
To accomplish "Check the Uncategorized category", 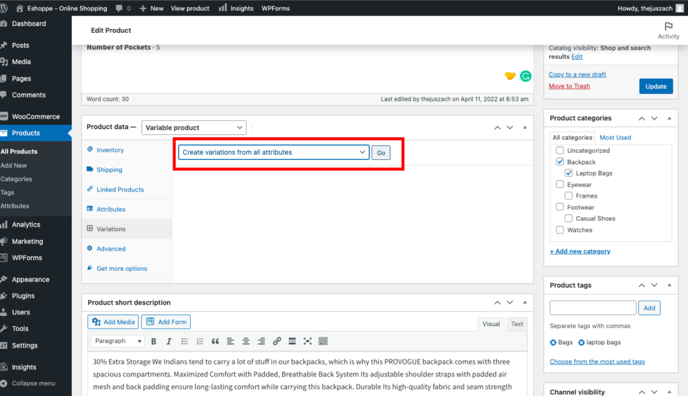I will (560, 150).
